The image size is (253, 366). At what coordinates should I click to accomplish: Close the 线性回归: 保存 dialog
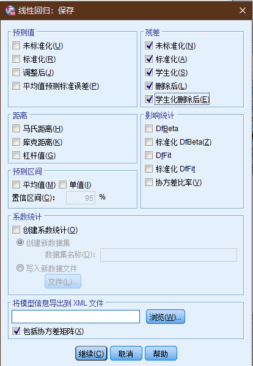point(243,10)
